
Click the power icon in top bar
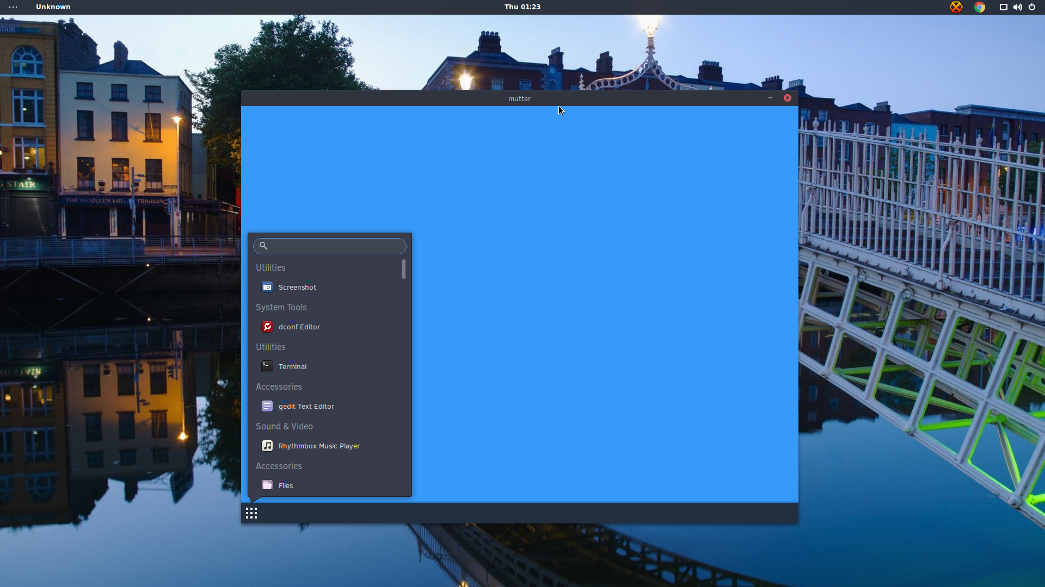coord(1032,7)
